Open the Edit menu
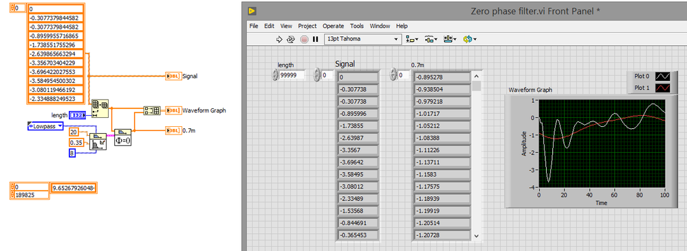Screen dimensions: 687x251 269,26
